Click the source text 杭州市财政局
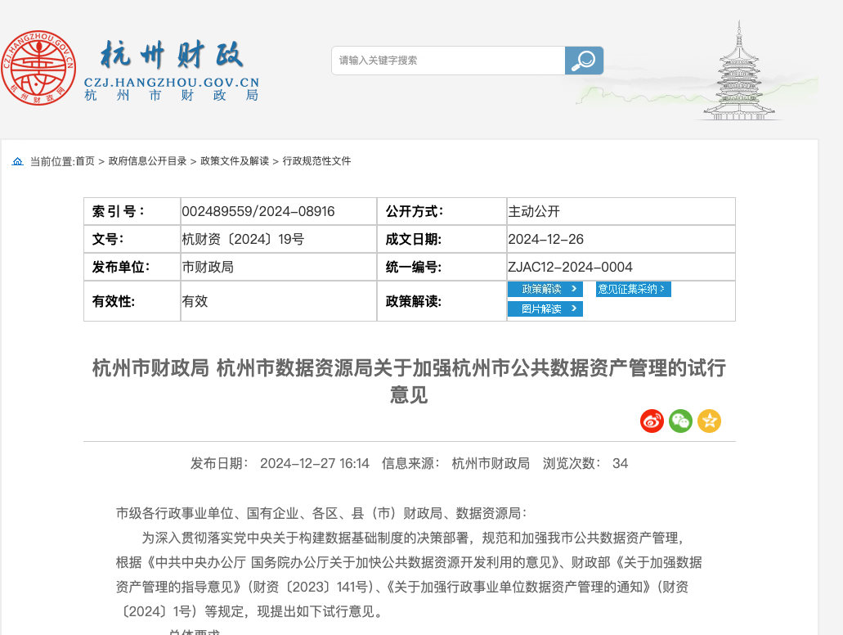 click(x=491, y=463)
